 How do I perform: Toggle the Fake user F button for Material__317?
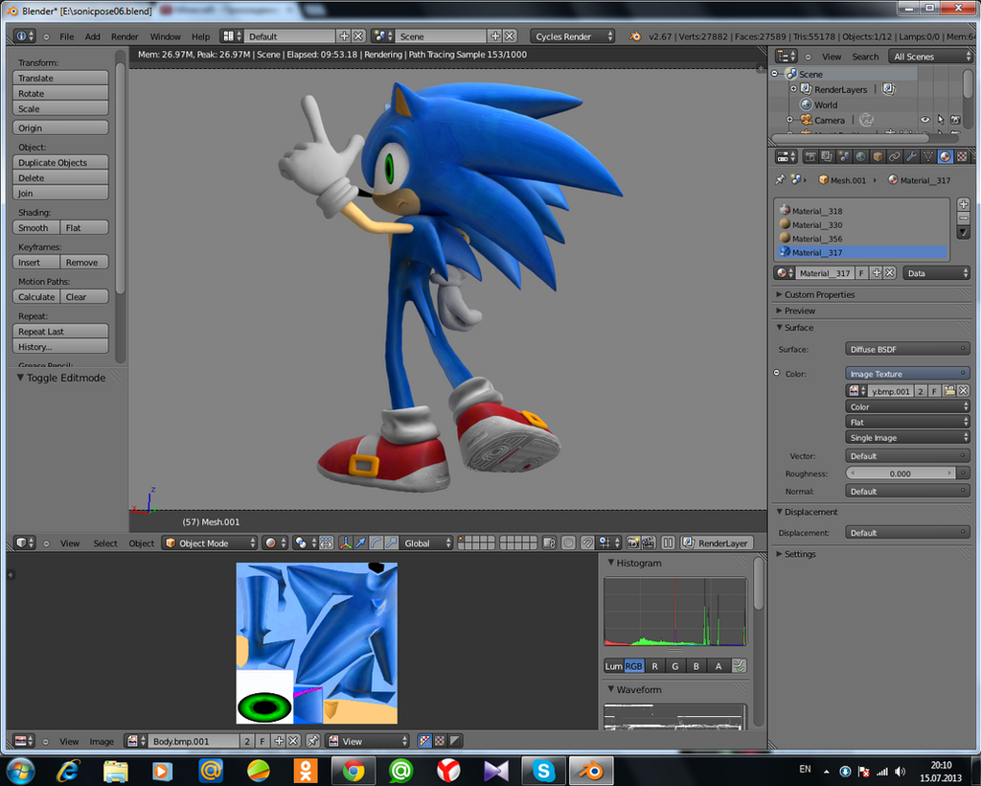click(861, 273)
